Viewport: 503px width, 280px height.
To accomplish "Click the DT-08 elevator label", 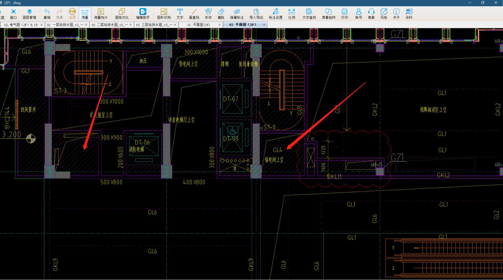I will (231, 139).
